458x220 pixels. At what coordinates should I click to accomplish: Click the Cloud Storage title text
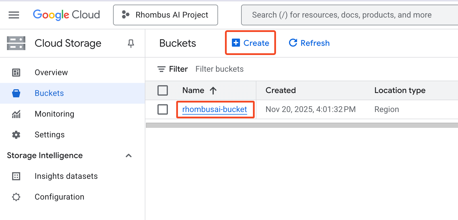pyautogui.click(x=68, y=43)
